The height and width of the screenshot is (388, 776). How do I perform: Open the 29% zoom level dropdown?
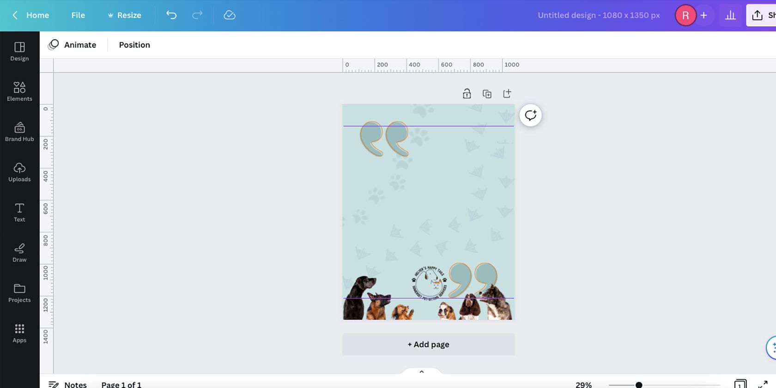pyautogui.click(x=583, y=384)
